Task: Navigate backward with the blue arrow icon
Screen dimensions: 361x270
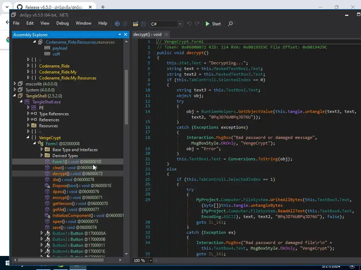Action: tap(117, 24)
